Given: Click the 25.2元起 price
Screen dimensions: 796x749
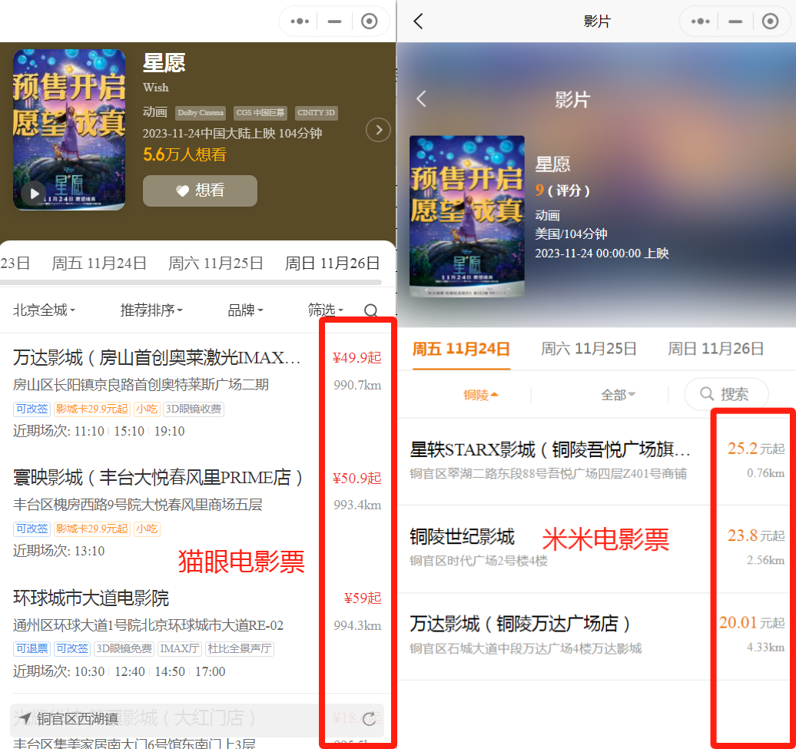Looking at the screenshot, I should [756, 449].
